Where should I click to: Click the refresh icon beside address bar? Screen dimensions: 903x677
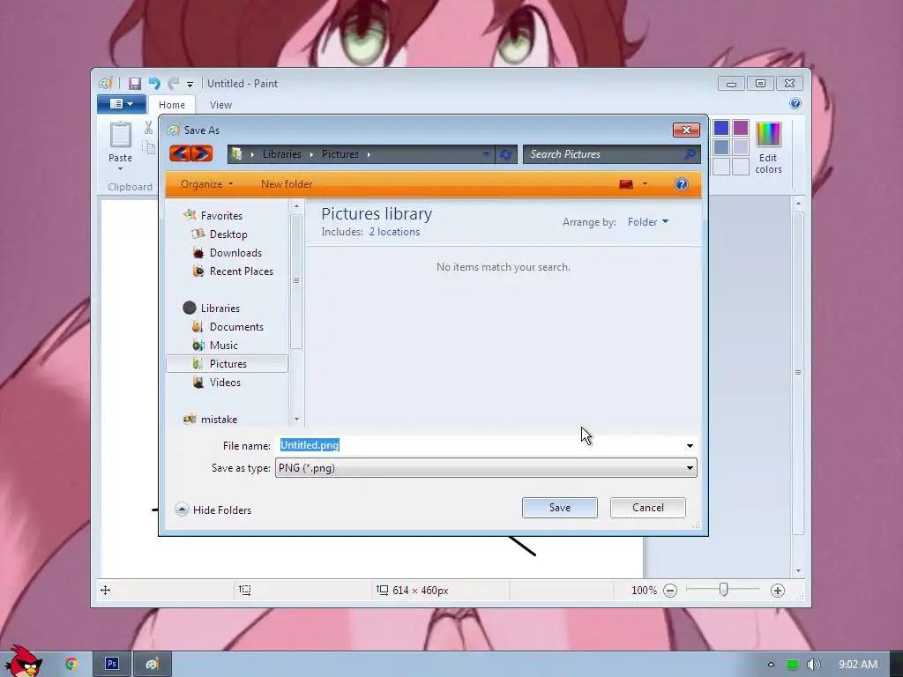click(505, 154)
